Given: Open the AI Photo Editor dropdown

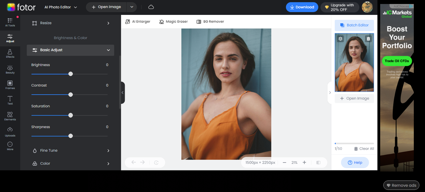Looking at the screenshot, I should [x=61, y=7].
